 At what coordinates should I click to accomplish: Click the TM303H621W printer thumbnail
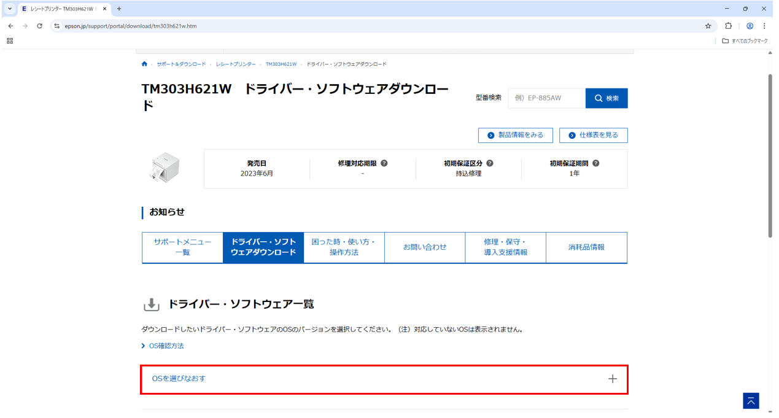(165, 168)
